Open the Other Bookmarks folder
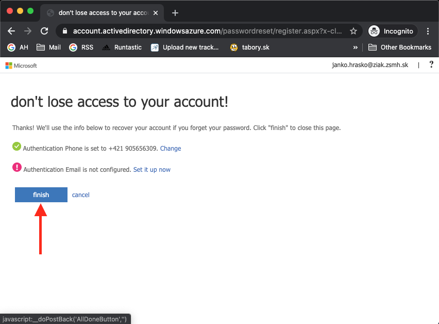439x324 pixels. coord(400,47)
